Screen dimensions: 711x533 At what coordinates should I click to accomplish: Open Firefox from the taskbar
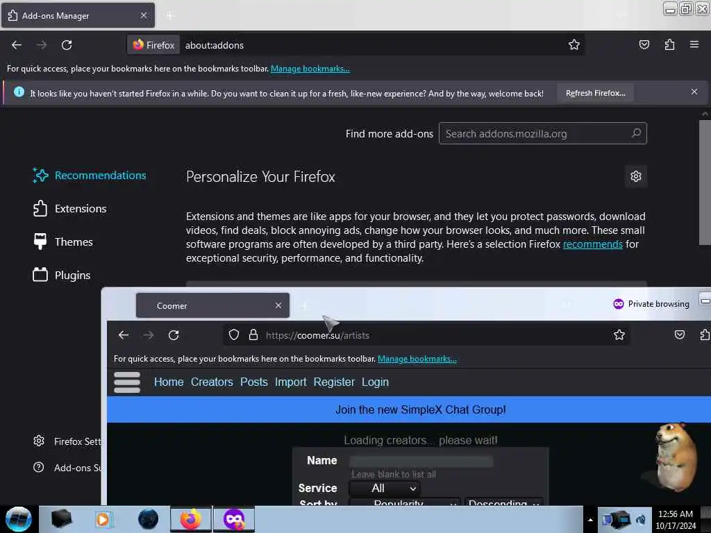(x=191, y=519)
